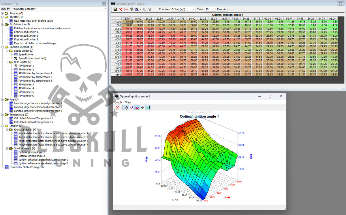
Task: Collapse the Special Functions (11) folder
Action: [3, 47]
